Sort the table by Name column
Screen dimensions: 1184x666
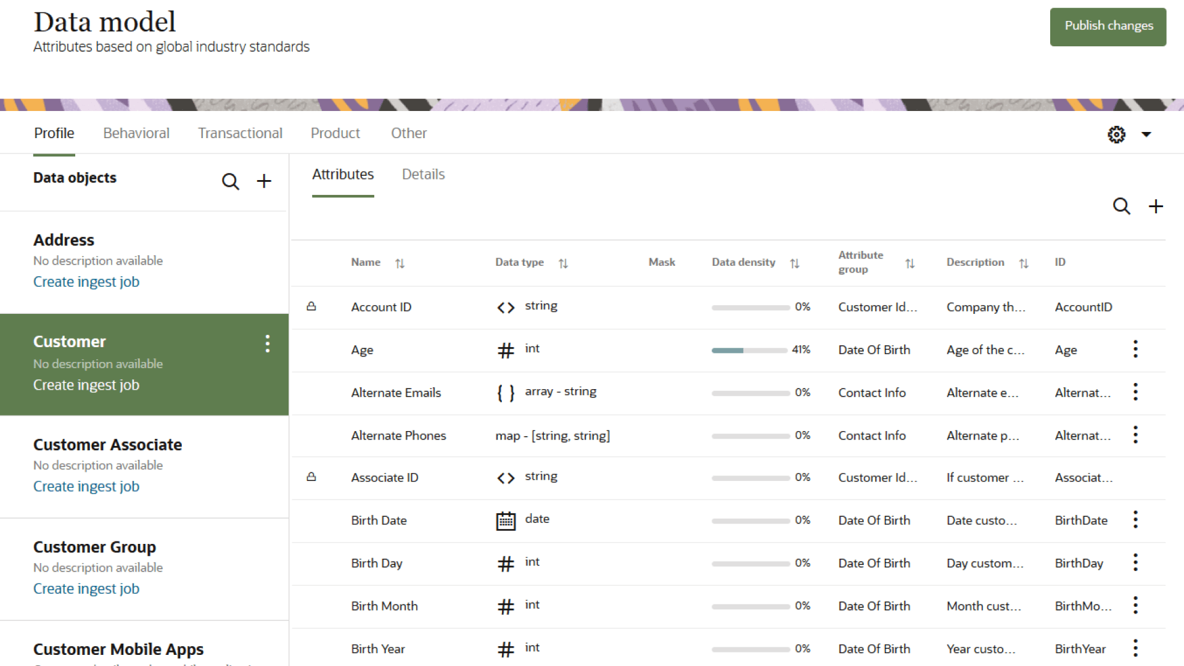pos(400,263)
